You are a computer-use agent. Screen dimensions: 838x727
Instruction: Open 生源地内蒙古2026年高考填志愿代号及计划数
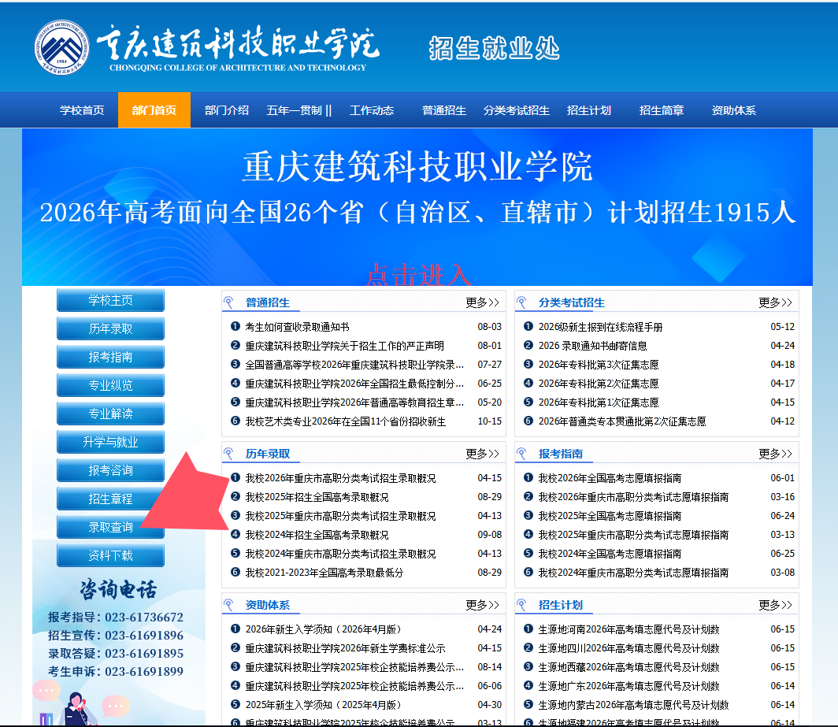pos(634,705)
